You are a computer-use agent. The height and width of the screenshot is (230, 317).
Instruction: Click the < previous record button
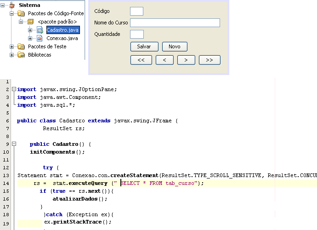pyautogui.click(x=164, y=60)
